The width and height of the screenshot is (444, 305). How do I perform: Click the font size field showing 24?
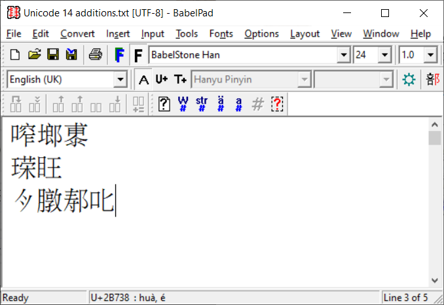(x=365, y=54)
